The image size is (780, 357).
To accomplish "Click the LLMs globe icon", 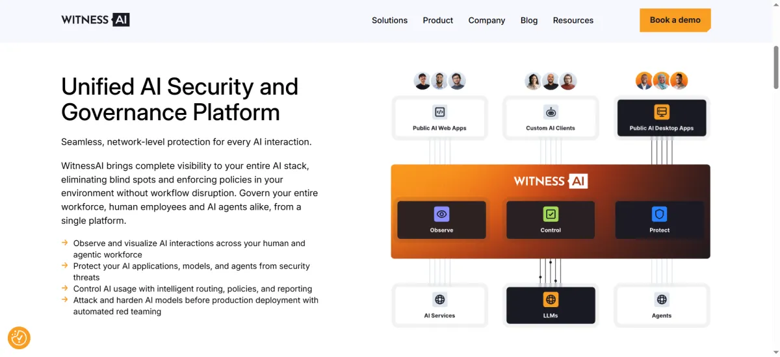I will tap(551, 299).
